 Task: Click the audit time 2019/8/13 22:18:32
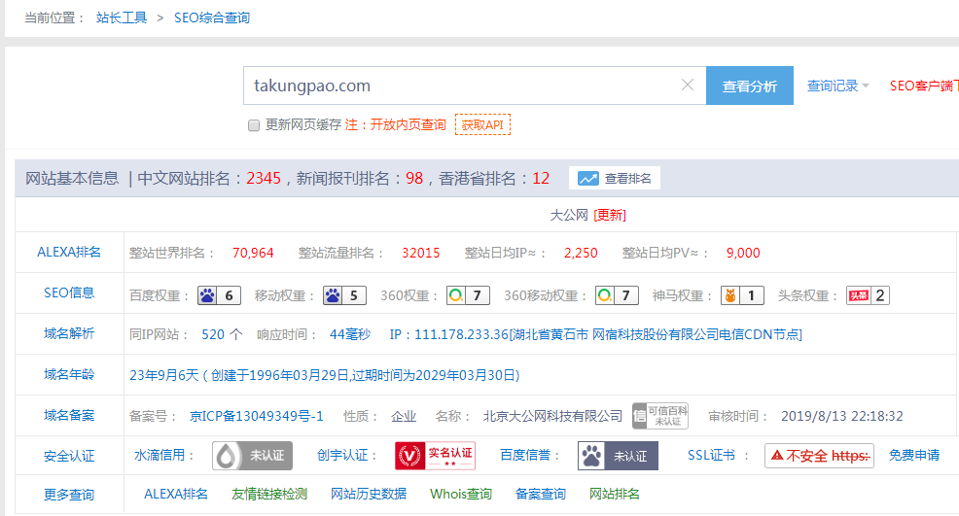pos(842,416)
